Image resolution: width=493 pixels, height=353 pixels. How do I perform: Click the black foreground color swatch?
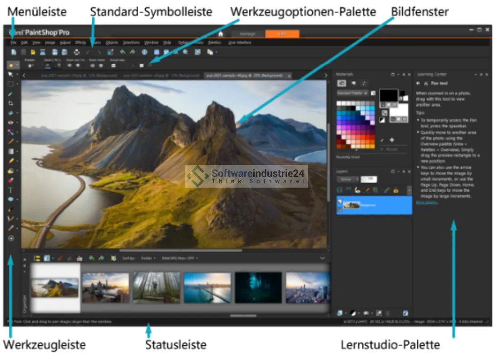point(388,95)
